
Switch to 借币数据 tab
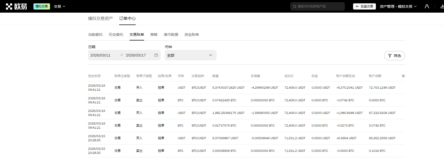click(171, 35)
